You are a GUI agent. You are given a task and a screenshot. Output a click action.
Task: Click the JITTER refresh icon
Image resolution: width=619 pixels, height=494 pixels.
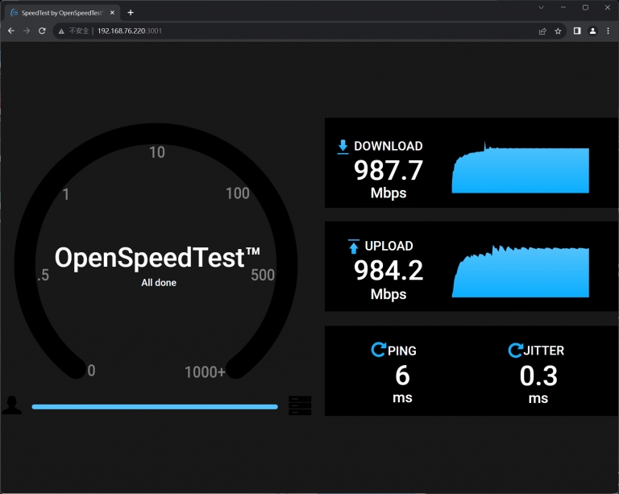515,350
